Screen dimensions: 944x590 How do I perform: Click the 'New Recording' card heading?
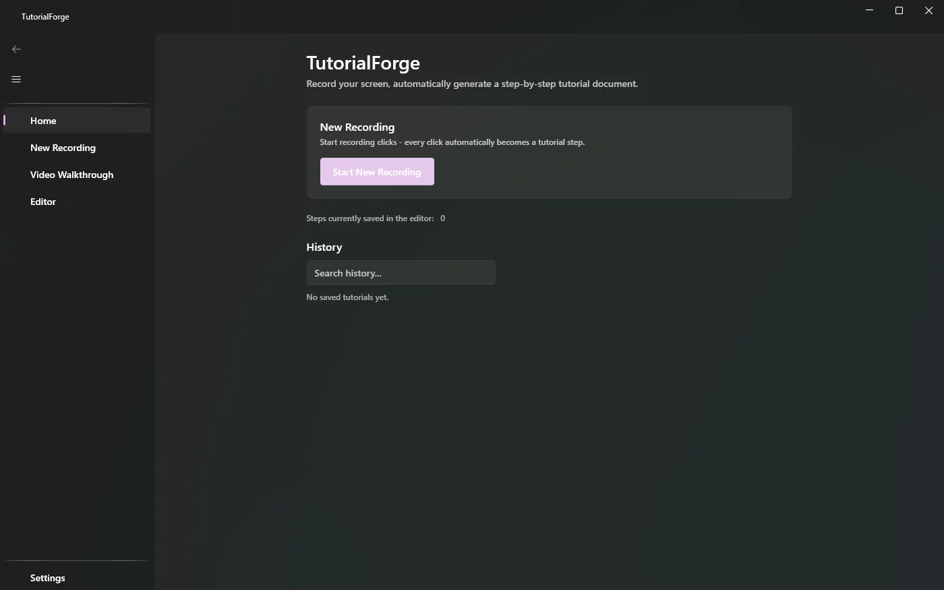point(357,127)
